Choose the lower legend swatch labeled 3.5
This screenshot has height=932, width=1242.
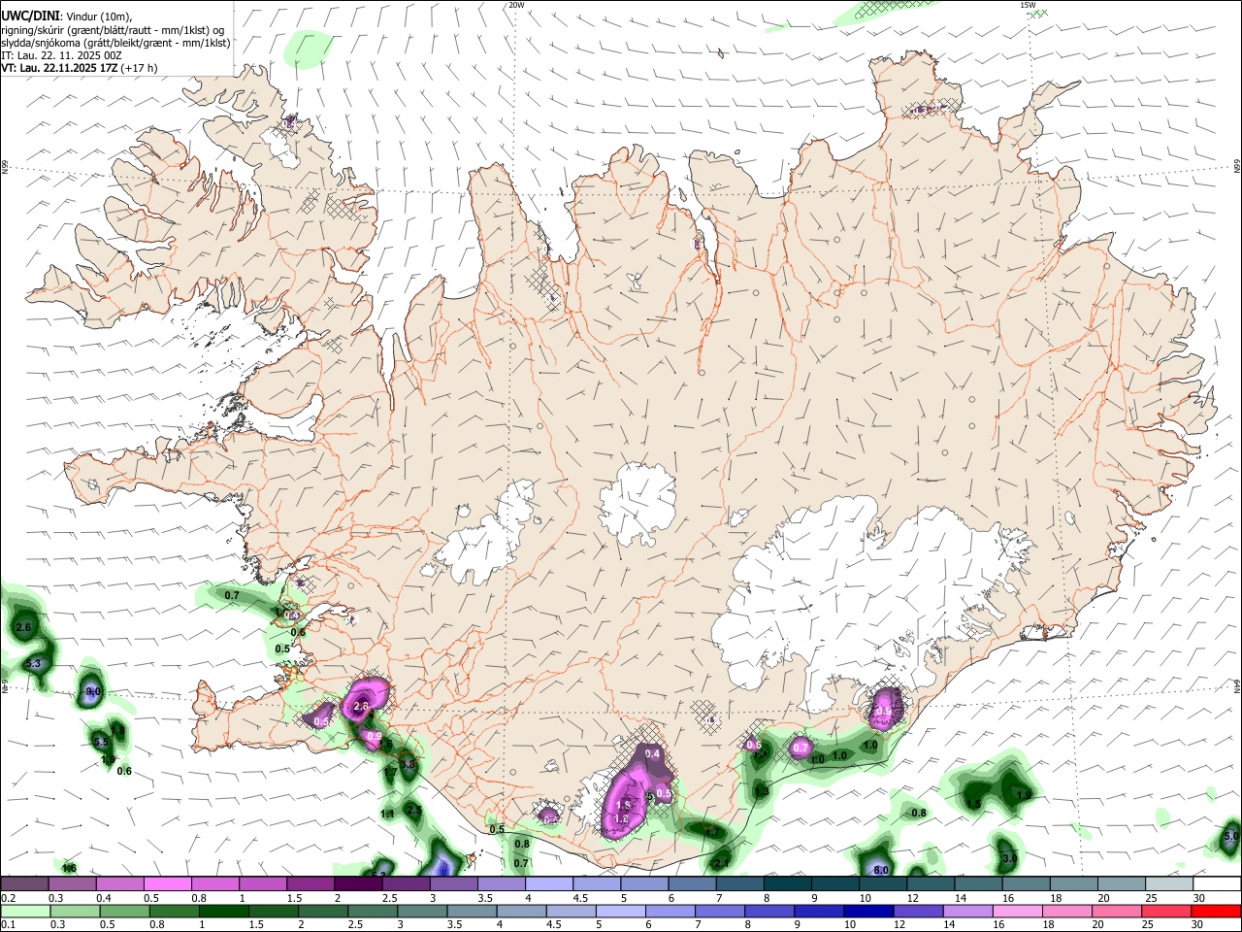pos(472,911)
